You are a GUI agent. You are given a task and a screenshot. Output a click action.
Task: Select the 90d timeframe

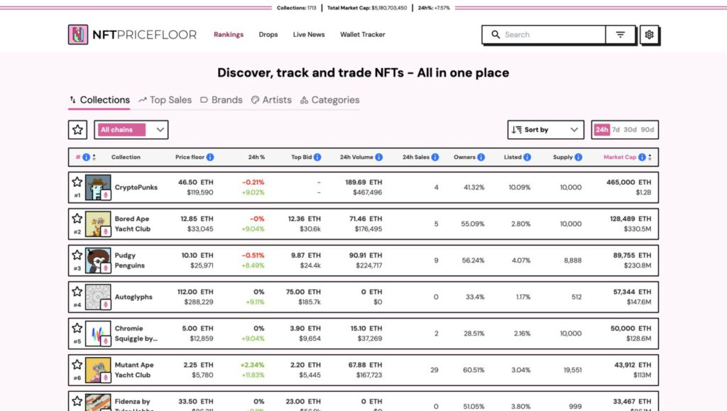point(647,130)
